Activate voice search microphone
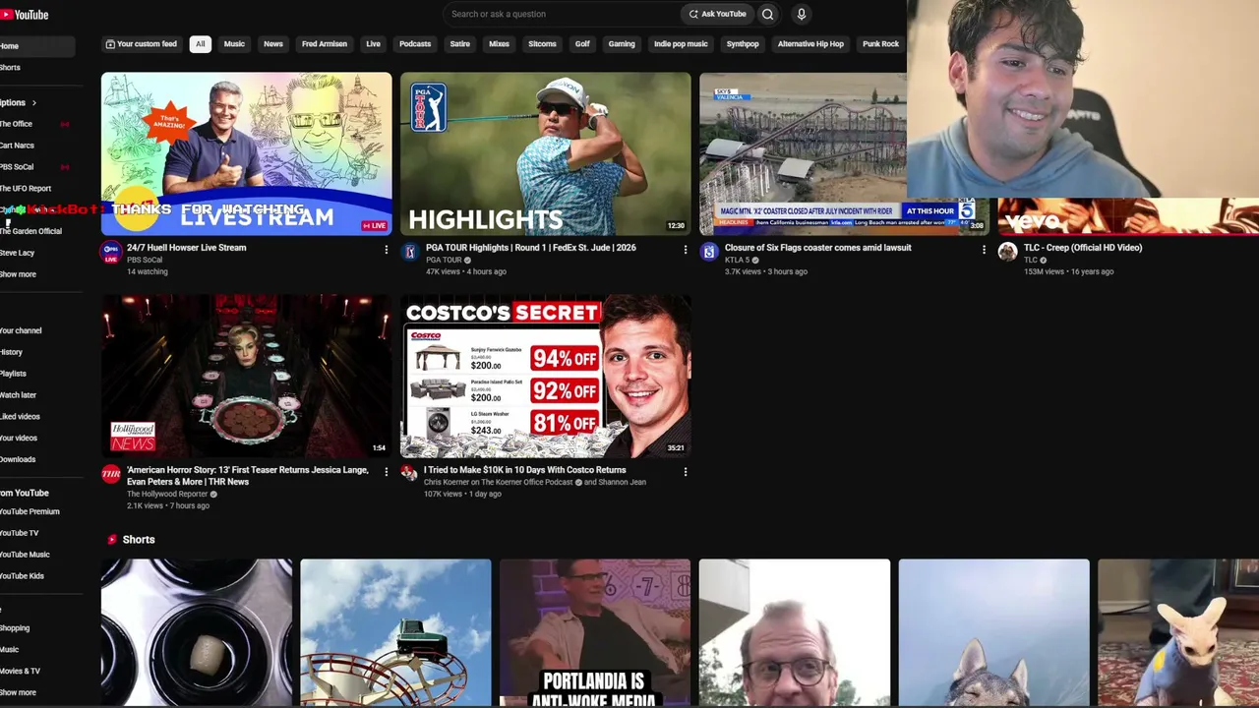Viewport: 1259px width, 708px height. [x=802, y=14]
